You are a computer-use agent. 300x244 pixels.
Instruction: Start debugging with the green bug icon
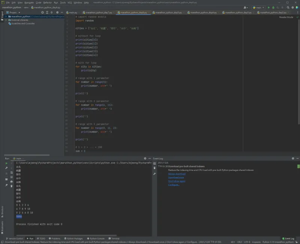(273, 7)
